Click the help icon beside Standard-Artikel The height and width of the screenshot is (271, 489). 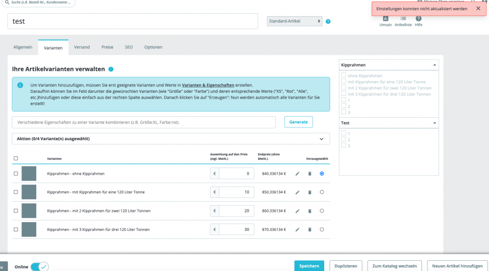tap(328, 21)
